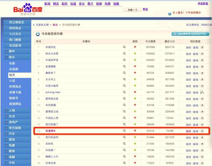The height and width of the screenshot is (166, 212).
Task: Open the 指数 tab in top navigation
Action: (116, 4)
